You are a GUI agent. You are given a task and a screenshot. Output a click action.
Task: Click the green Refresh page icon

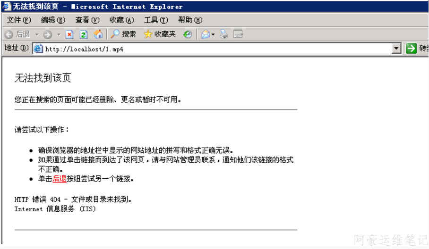point(84,34)
